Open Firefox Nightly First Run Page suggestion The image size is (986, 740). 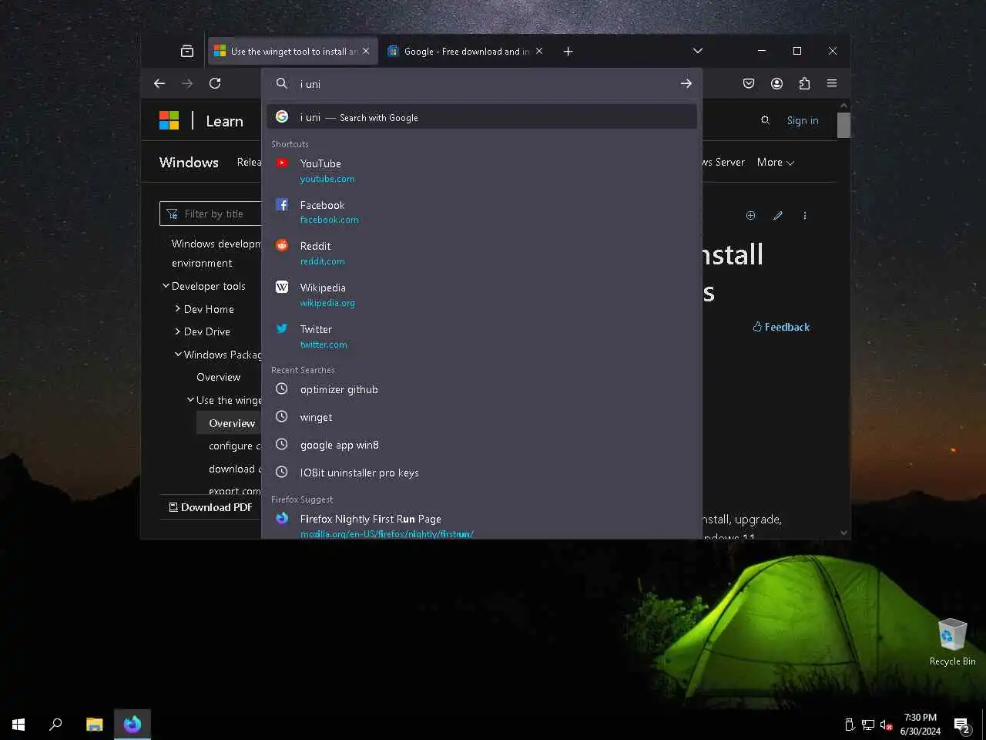482,525
